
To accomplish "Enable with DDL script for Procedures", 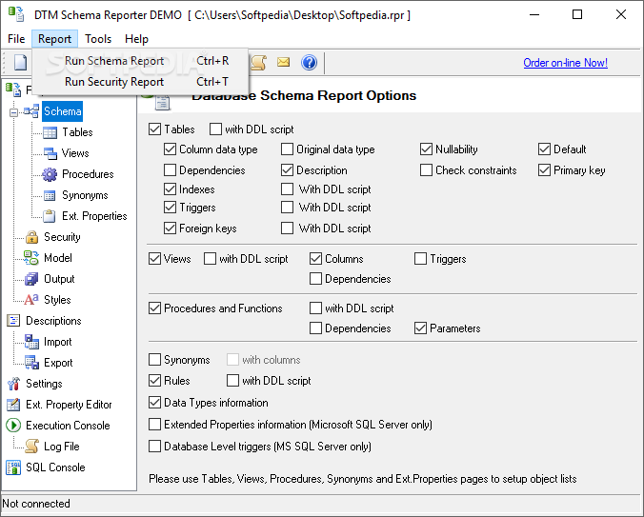I will (315, 308).
